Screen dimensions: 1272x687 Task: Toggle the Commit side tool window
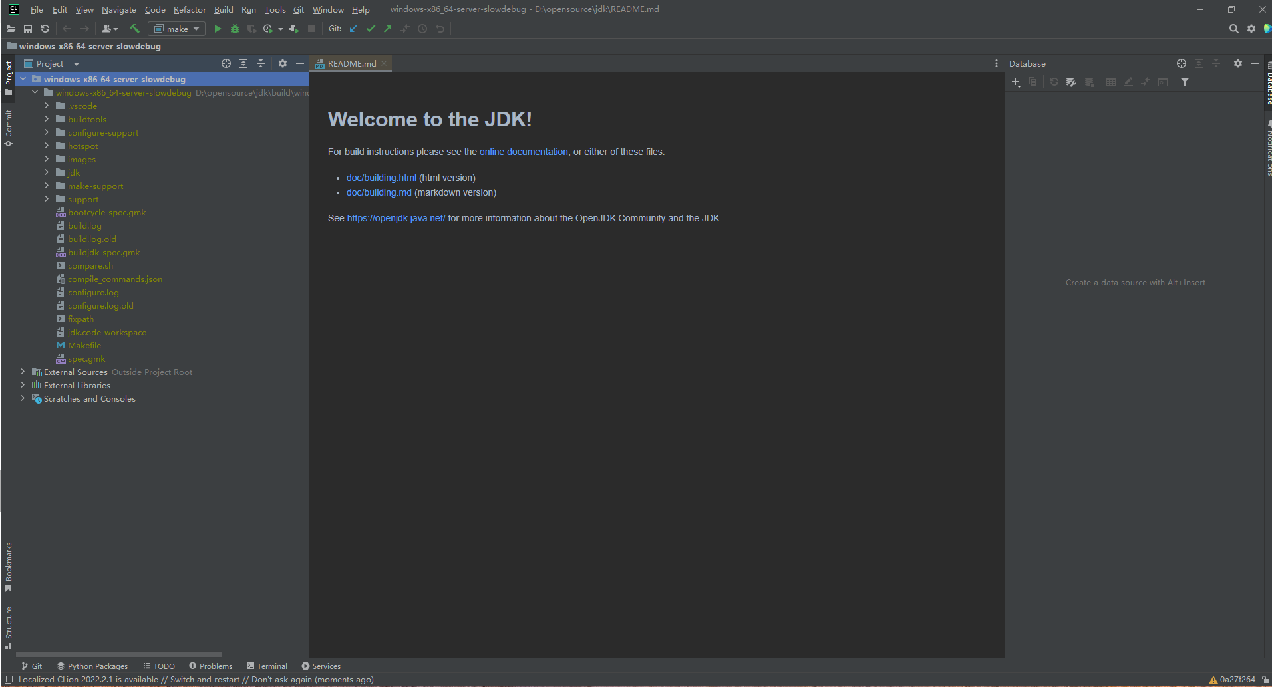(x=8, y=128)
